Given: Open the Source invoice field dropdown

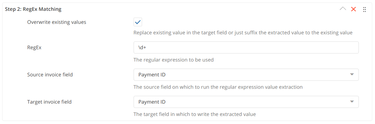Looking at the screenshot, I should pyautogui.click(x=246, y=75).
